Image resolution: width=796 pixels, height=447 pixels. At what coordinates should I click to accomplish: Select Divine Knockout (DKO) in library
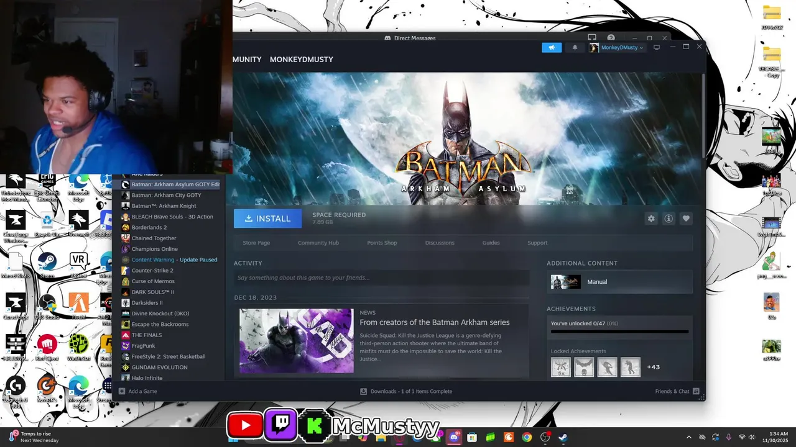click(x=160, y=314)
